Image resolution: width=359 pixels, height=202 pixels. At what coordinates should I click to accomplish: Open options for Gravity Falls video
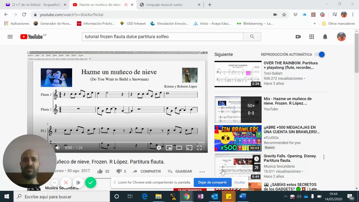click(x=324, y=157)
